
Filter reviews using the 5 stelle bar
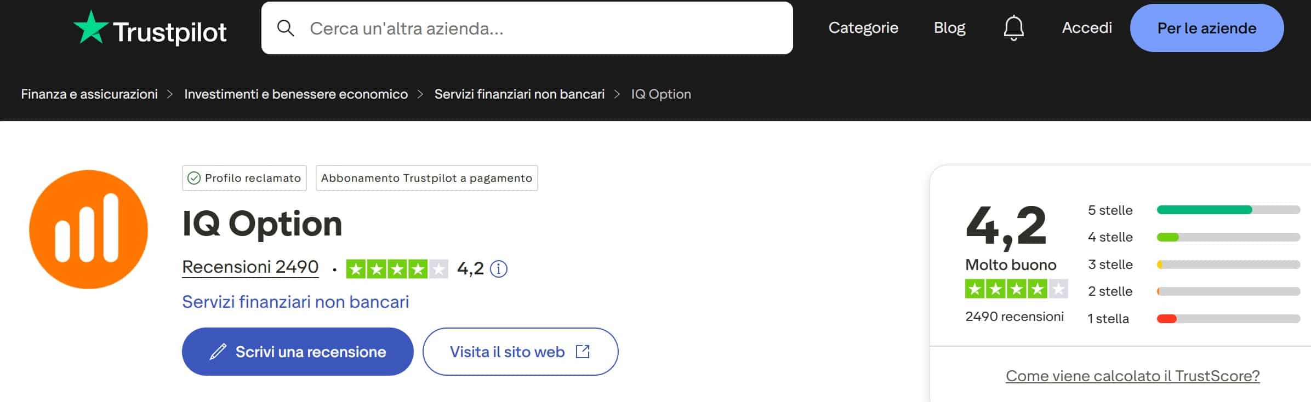pos(1228,209)
